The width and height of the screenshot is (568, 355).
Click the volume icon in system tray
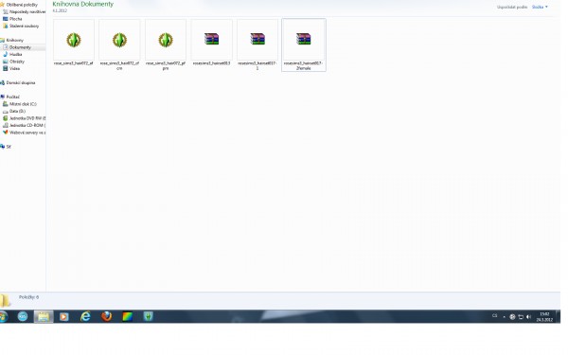pos(528,316)
